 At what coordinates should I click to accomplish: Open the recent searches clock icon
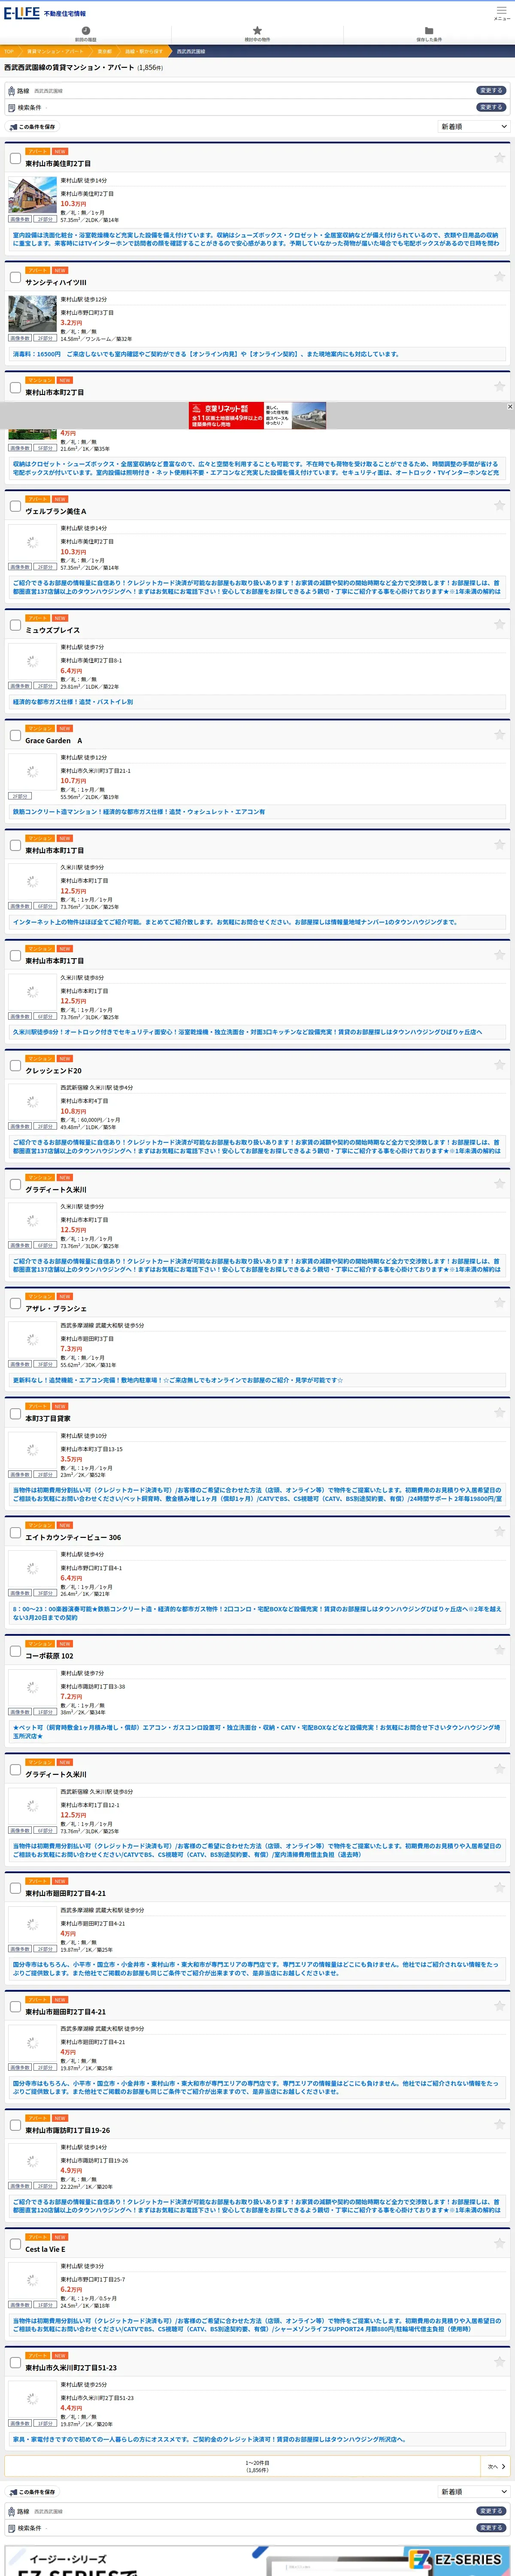pos(86,31)
